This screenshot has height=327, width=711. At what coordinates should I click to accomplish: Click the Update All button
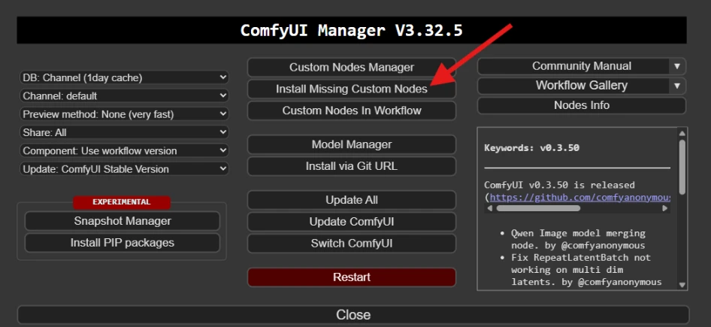pos(352,200)
